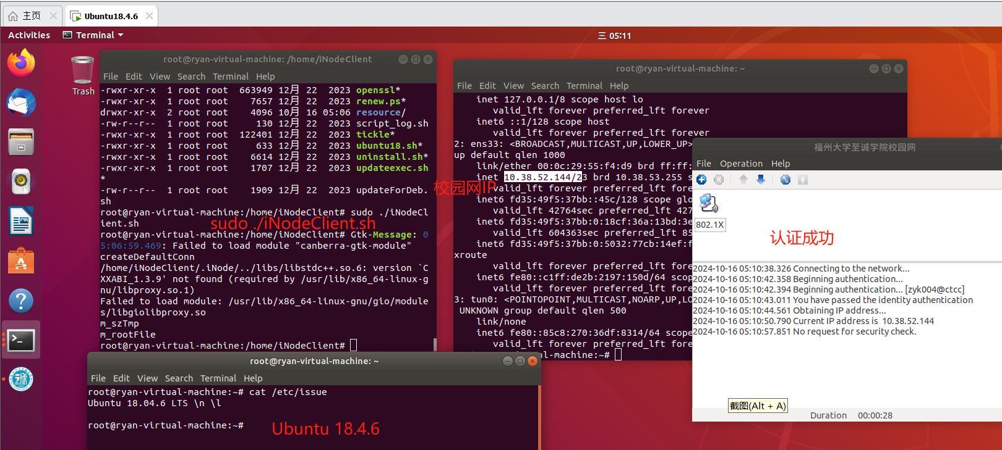Screen dimensions: 1002x450
Task: Click the 'No request for security check.' line
Action: pos(804,331)
